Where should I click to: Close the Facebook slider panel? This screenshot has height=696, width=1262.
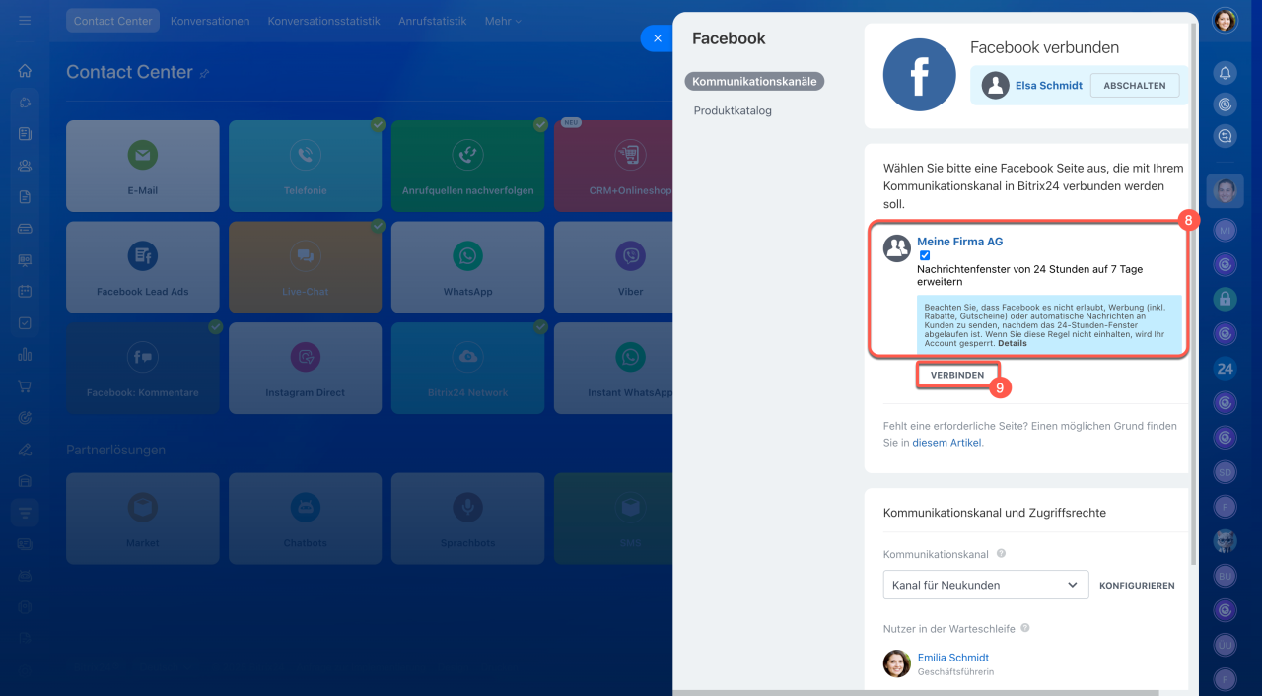click(x=657, y=38)
